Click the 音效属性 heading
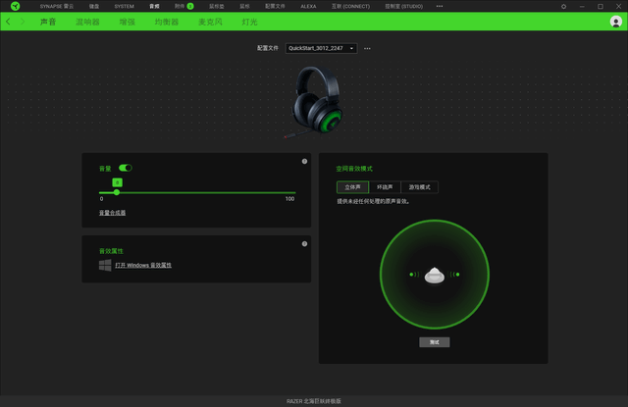Image resolution: width=628 pixels, height=407 pixels. (x=111, y=251)
